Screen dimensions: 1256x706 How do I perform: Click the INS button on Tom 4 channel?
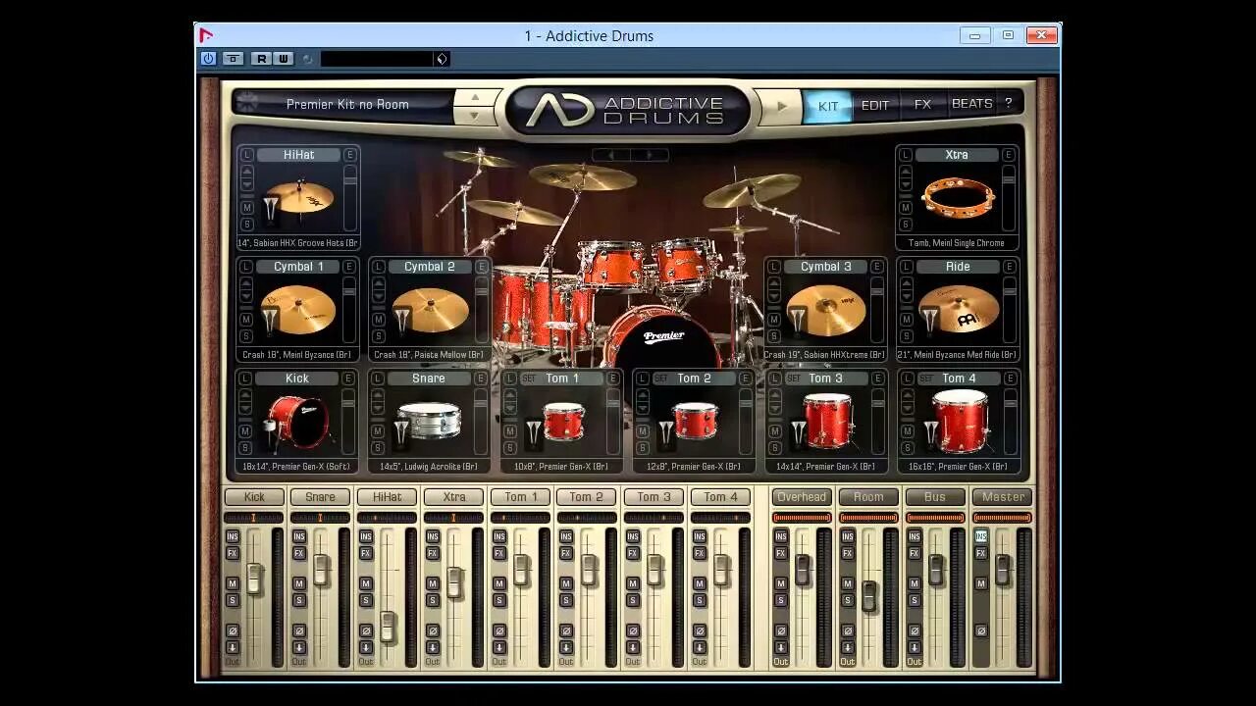(700, 536)
